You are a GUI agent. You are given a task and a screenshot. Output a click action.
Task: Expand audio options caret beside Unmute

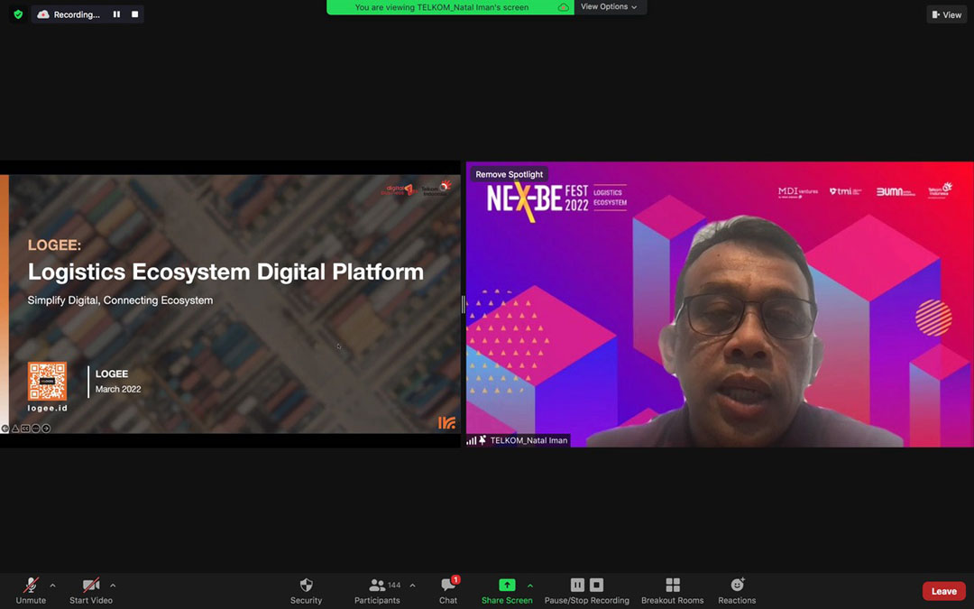[53, 586]
